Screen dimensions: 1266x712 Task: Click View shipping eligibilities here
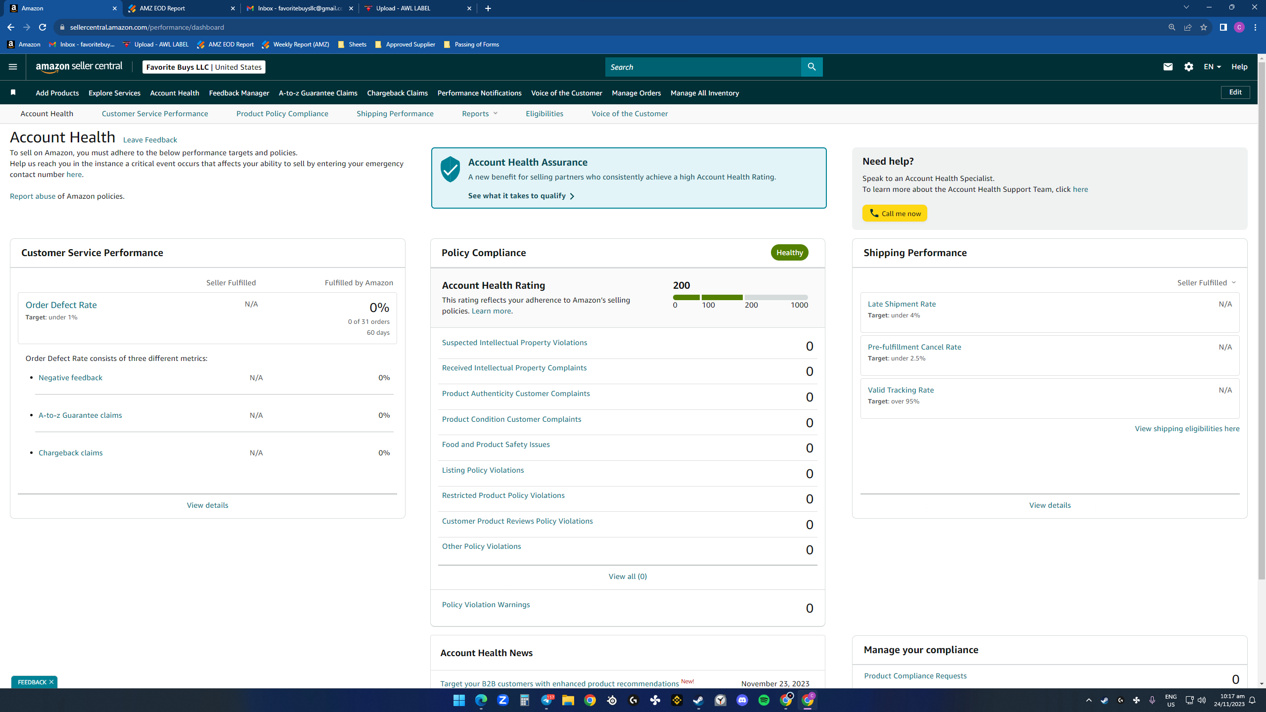(x=1187, y=429)
